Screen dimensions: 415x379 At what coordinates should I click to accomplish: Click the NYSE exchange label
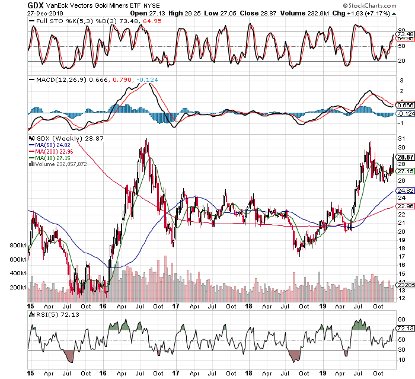click(152, 5)
